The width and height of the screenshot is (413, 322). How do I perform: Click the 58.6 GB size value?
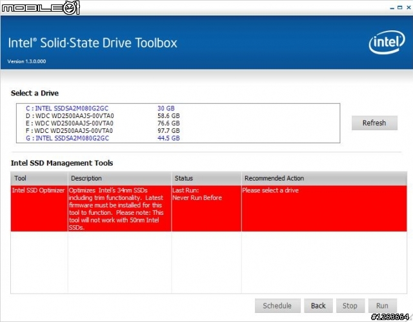click(x=168, y=116)
